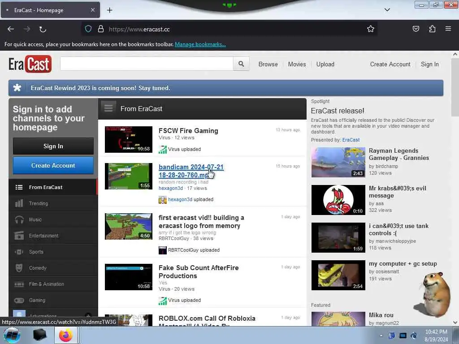Open the Firefox extensions puzzle icon
Screen dimensions: 459x344
tap(432, 29)
